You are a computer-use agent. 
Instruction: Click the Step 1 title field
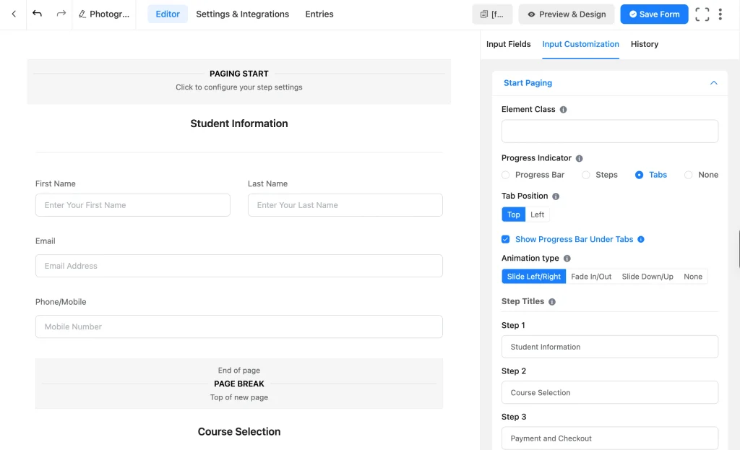[x=610, y=347]
